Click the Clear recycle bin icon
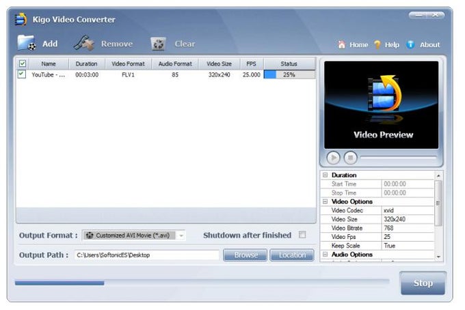This screenshot has height=310, width=465. tap(158, 44)
